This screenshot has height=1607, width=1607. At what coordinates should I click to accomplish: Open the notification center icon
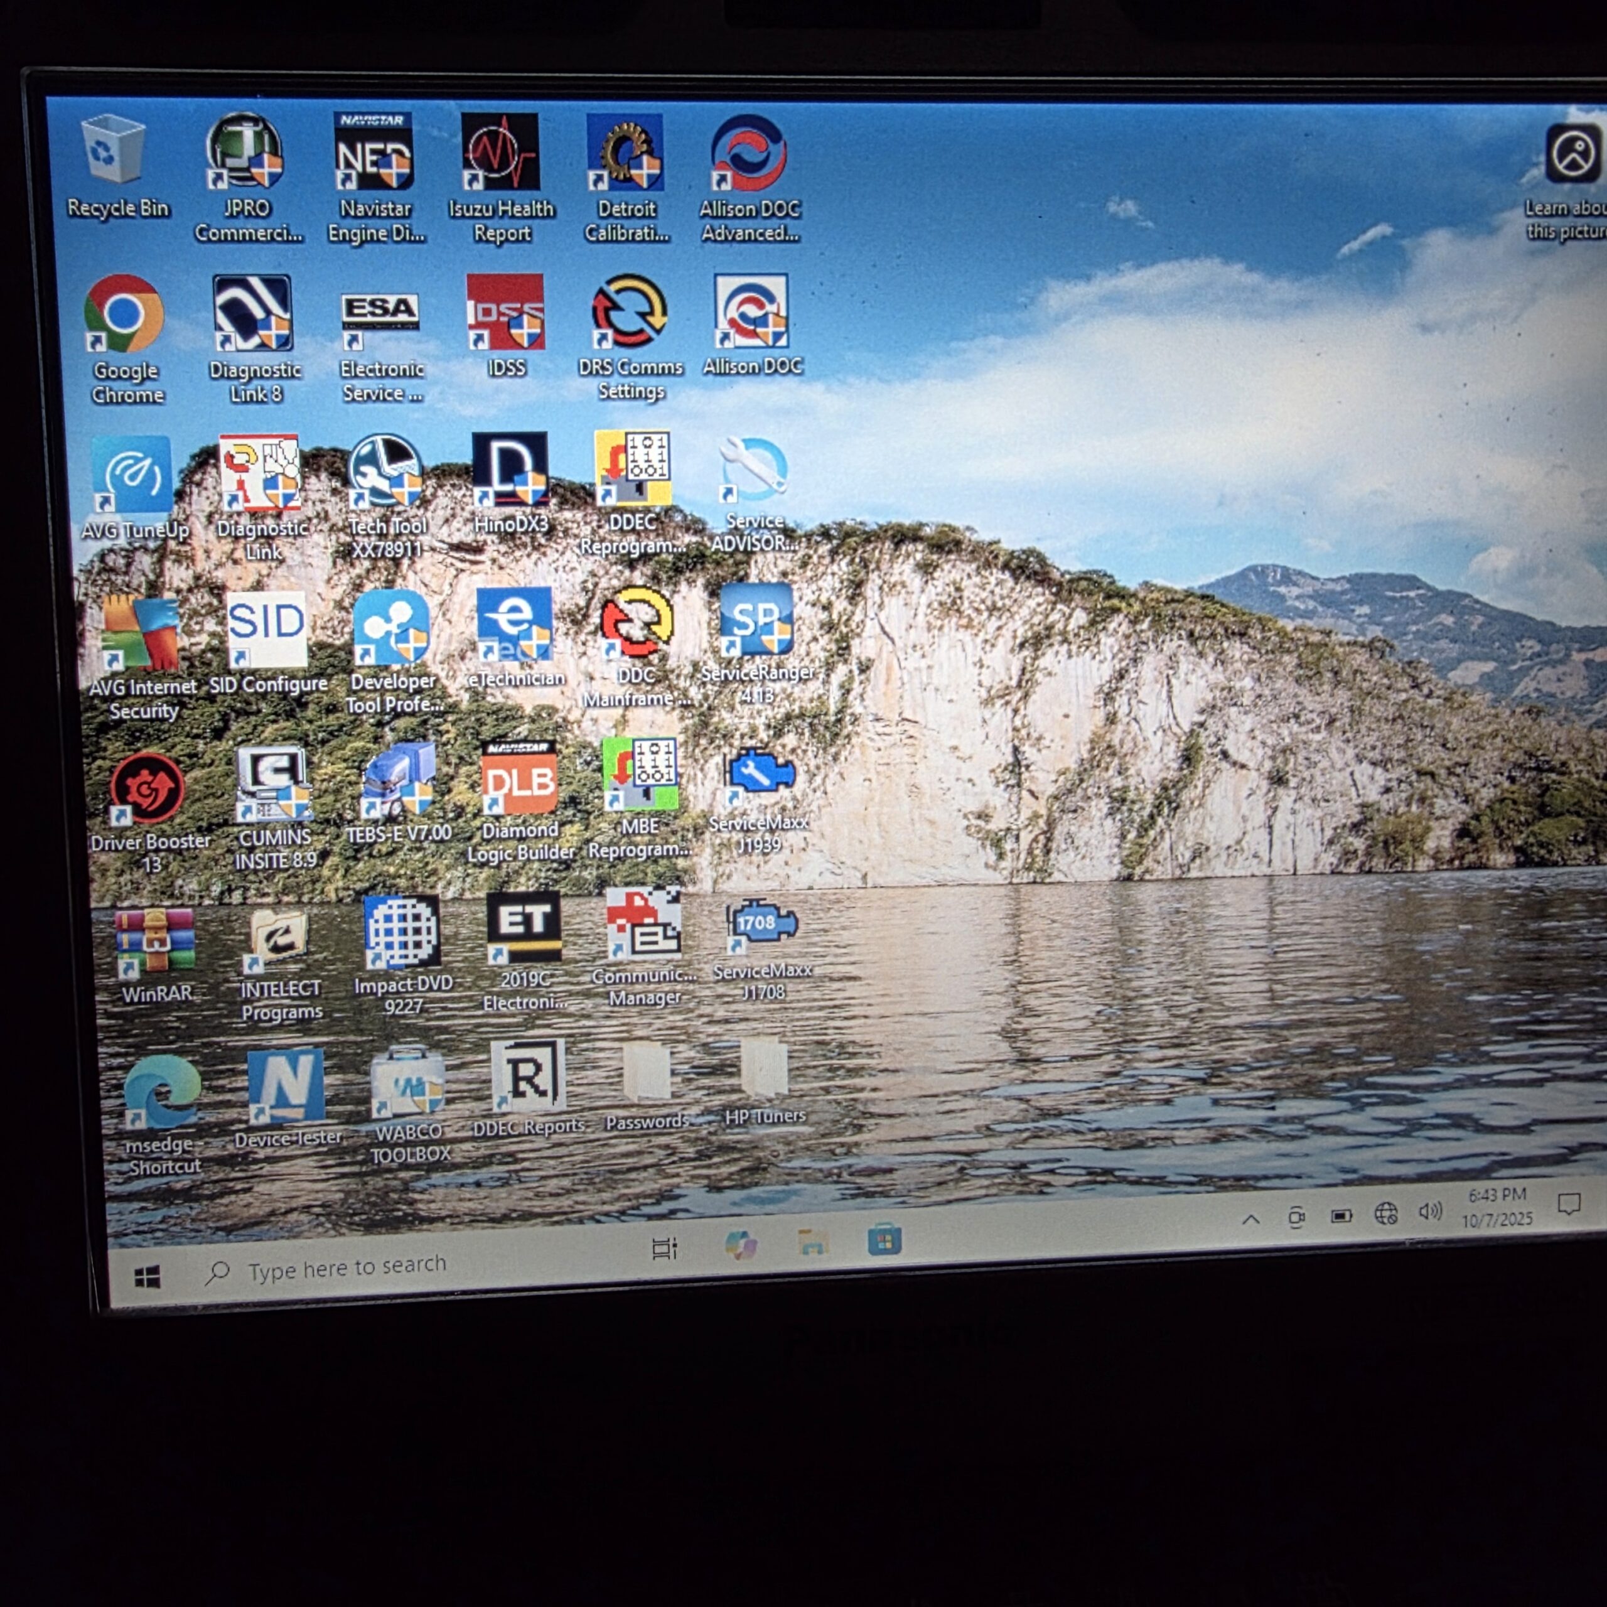point(1569,1203)
